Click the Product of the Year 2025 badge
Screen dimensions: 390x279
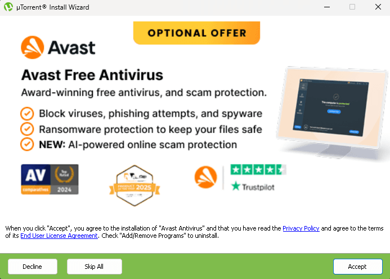(x=135, y=185)
